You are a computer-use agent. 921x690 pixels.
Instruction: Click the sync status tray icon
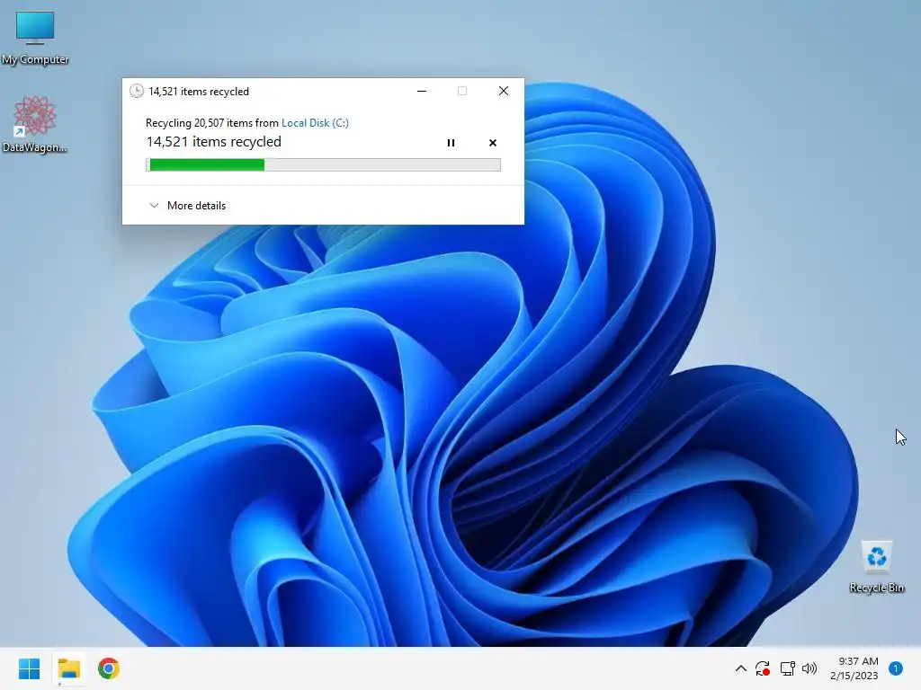pyautogui.click(x=763, y=668)
